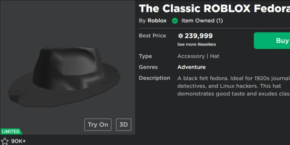This screenshot has height=145, width=290.
Task: Click the green owned checkmark icon
Action: (x=175, y=21)
